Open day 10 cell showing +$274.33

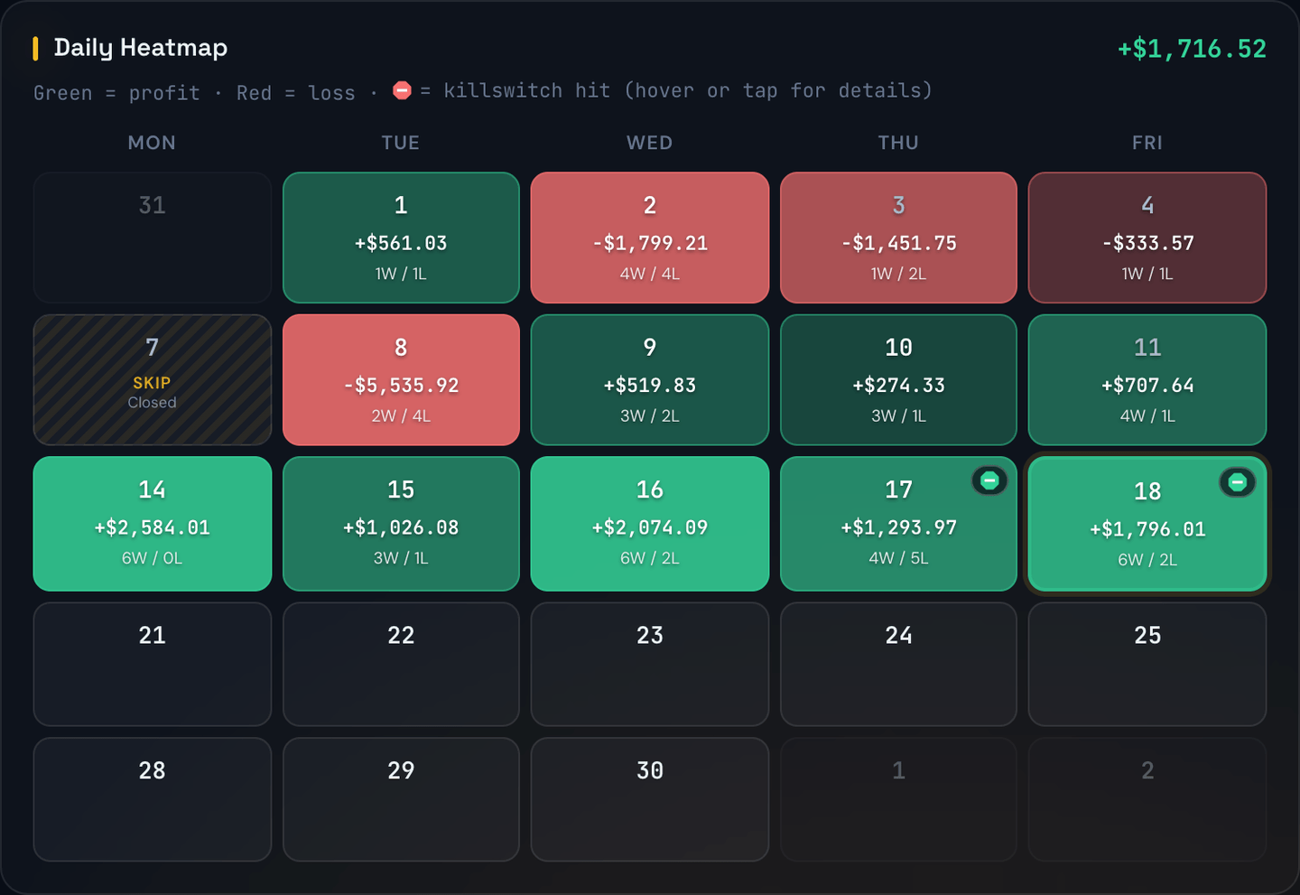[898, 379]
